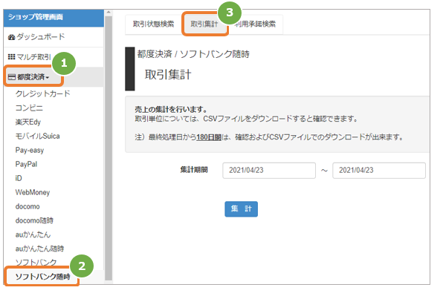Select PayPal in the sidebar
Image resolution: width=443 pixels, height=296 pixels.
26,164
